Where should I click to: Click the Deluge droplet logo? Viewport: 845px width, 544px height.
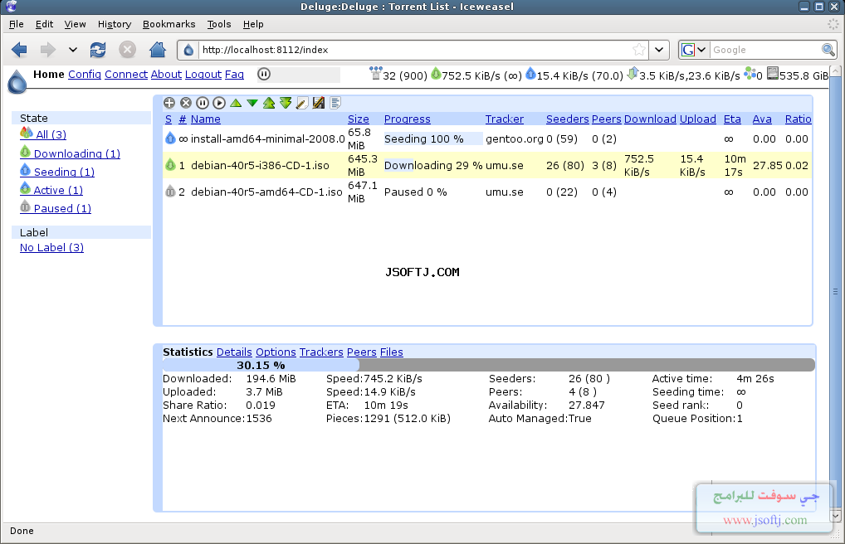[17, 81]
